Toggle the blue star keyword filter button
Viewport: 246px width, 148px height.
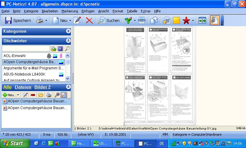[x=60, y=49]
